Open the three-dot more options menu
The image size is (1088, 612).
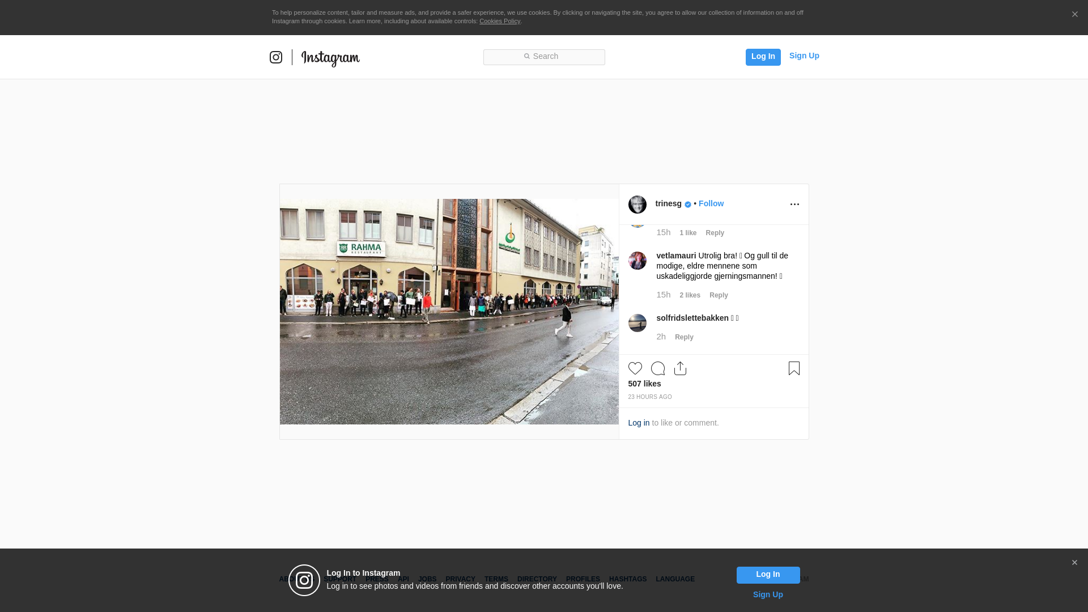pyautogui.click(x=794, y=205)
